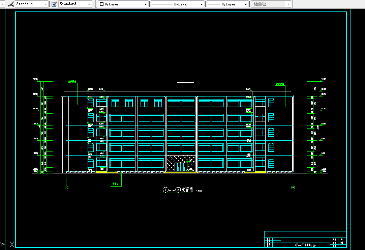Select the ①--⑩立面图 drawing title under the elevation
The height and width of the screenshot is (250, 365).
pyautogui.click(x=178, y=190)
